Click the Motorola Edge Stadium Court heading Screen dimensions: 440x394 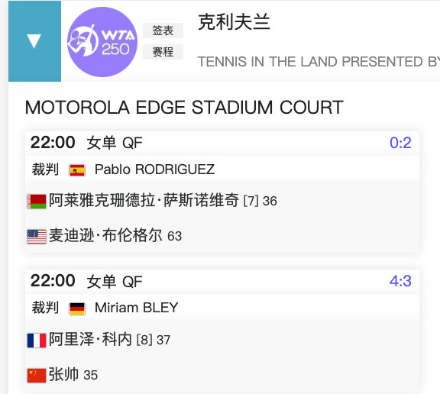[x=184, y=107]
